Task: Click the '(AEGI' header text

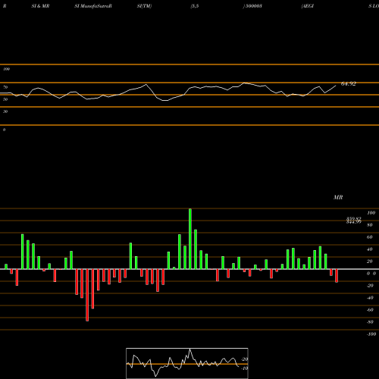Action: [x=308, y=6]
